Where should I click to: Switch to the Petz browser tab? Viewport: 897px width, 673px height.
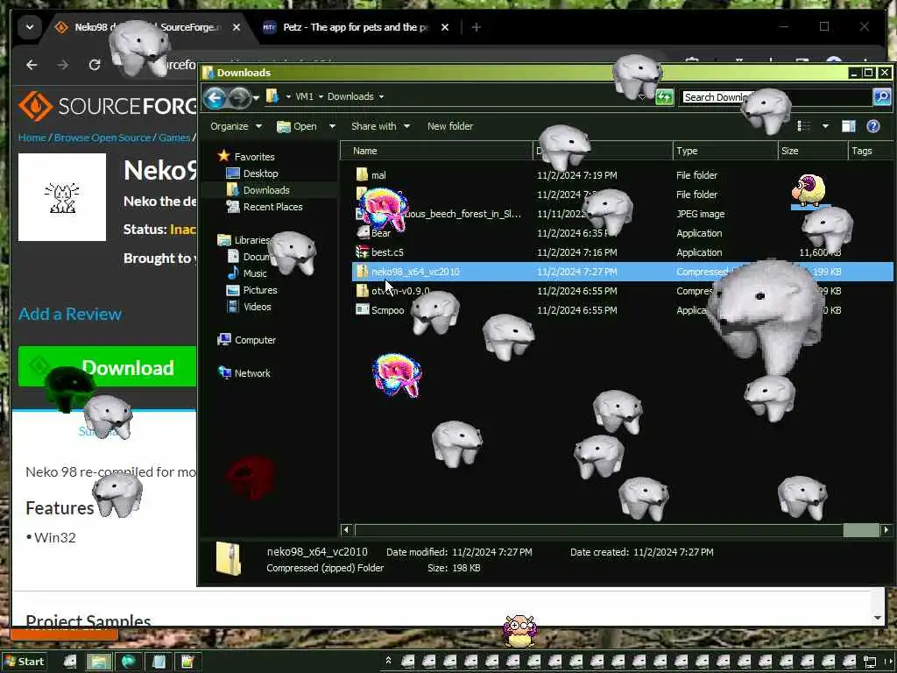tap(356, 27)
